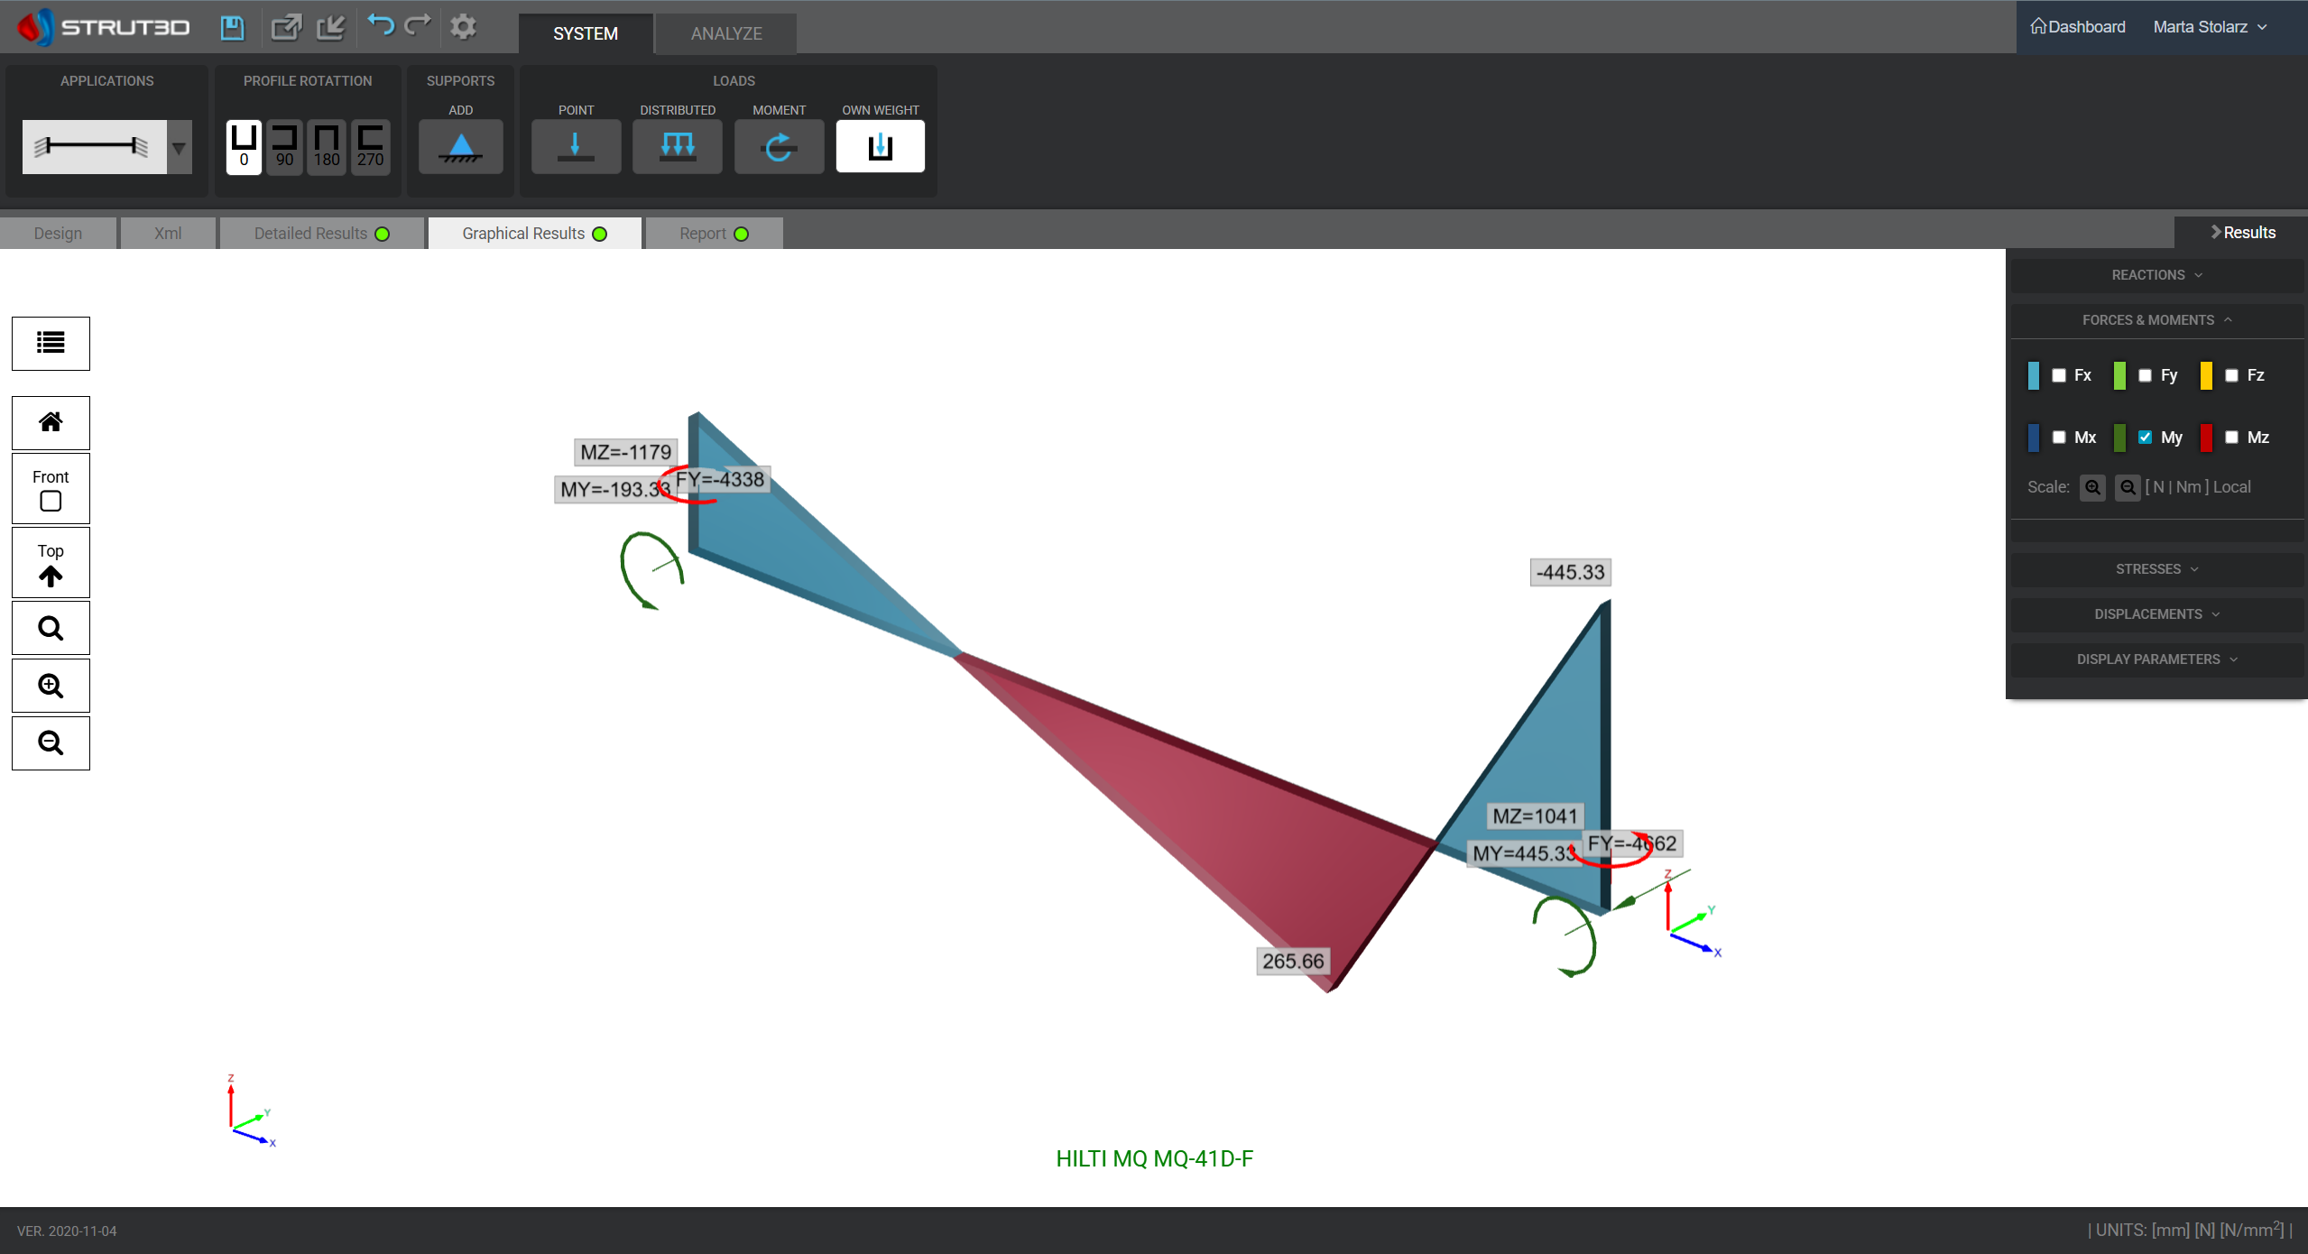Switch to the Front view
This screenshot has width=2308, height=1254.
pos(51,488)
